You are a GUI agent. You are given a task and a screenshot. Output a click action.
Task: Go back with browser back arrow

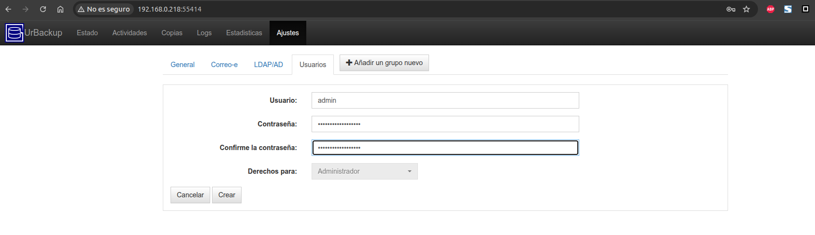click(x=8, y=9)
